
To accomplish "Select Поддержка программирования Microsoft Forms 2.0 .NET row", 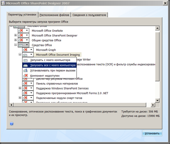I will click(x=72, y=93).
